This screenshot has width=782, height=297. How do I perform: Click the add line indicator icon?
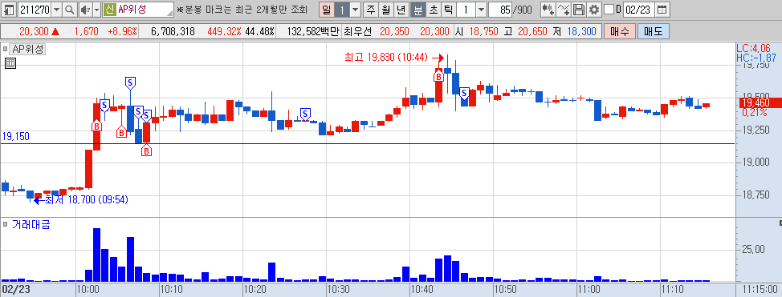563,10
